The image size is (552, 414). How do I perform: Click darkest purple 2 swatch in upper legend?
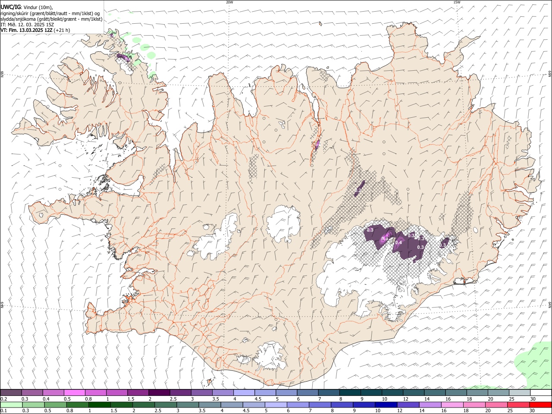[159, 392]
